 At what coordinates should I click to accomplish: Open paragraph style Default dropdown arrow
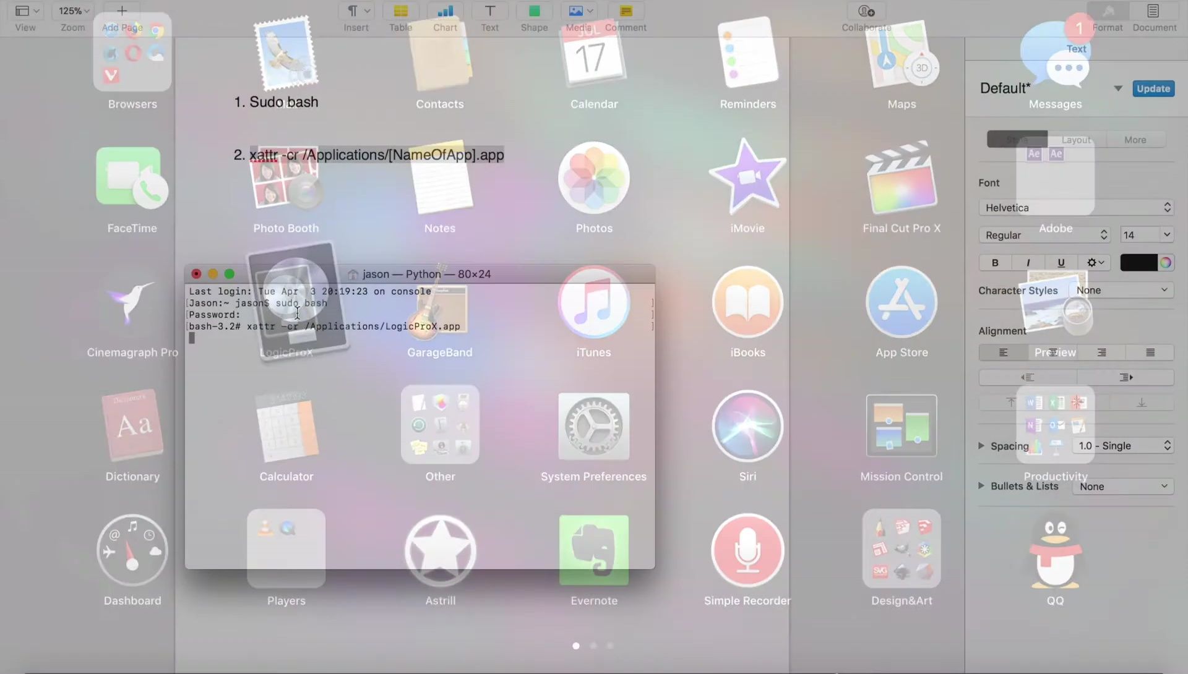coord(1118,88)
